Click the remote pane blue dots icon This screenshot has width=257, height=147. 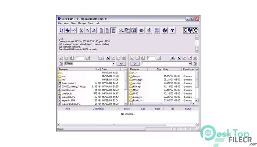(184, 58)
